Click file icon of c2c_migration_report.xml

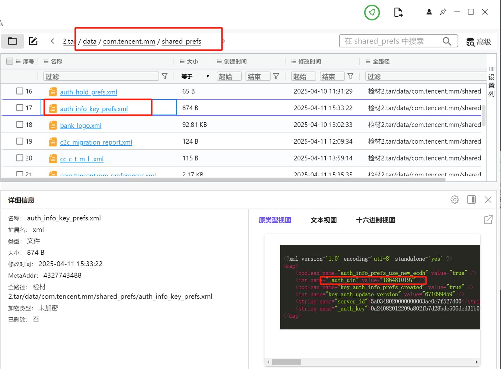[53, 142]
